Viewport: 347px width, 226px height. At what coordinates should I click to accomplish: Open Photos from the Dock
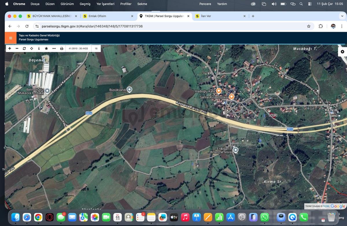point(95,217)
